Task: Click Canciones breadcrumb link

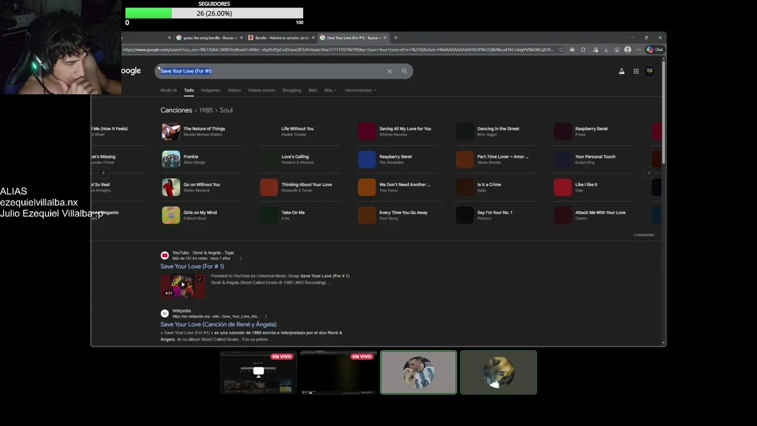Action: (176, 110)
